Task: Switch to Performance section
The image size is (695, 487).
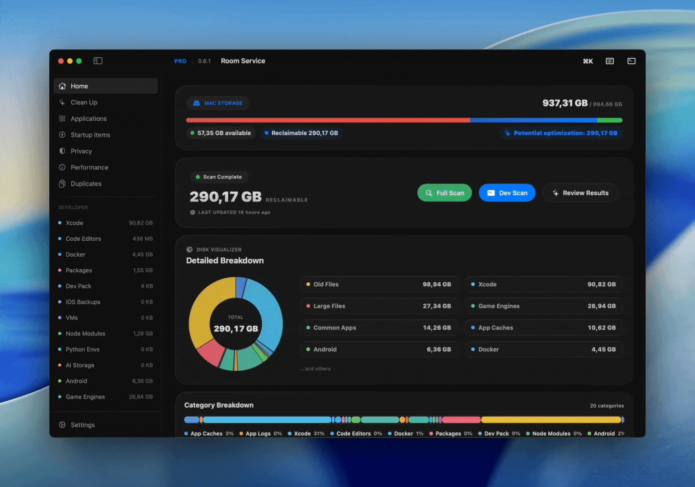Action: 106,167
